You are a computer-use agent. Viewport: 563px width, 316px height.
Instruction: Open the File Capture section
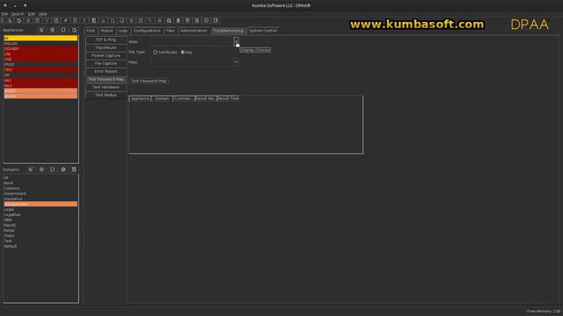pyautogui.click(x=106, y=63)
